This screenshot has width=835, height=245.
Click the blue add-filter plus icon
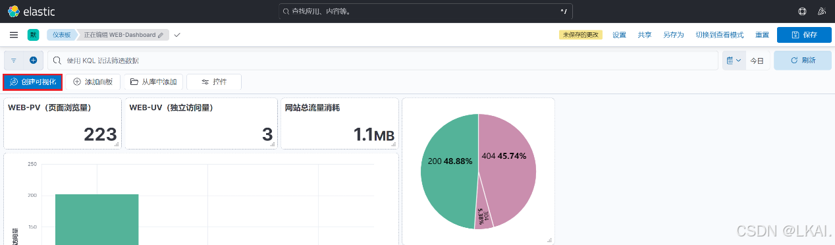33,60
